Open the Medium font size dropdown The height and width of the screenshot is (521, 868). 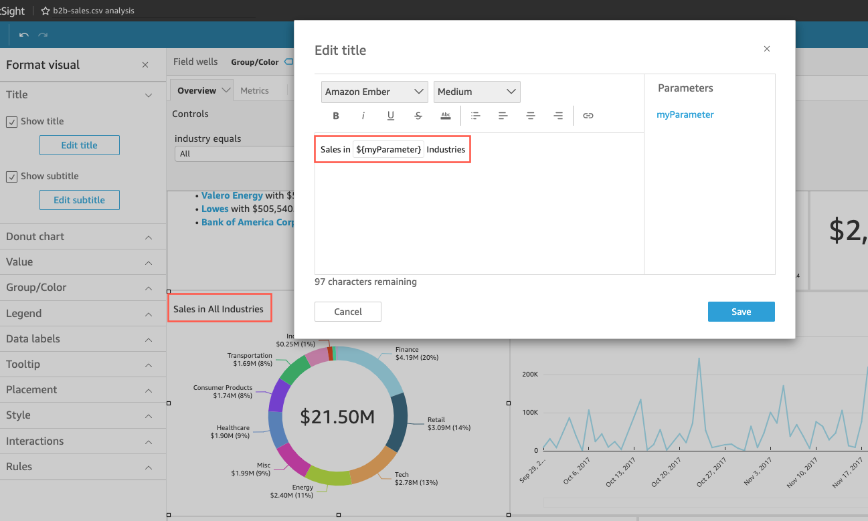[x=476, y=92]
